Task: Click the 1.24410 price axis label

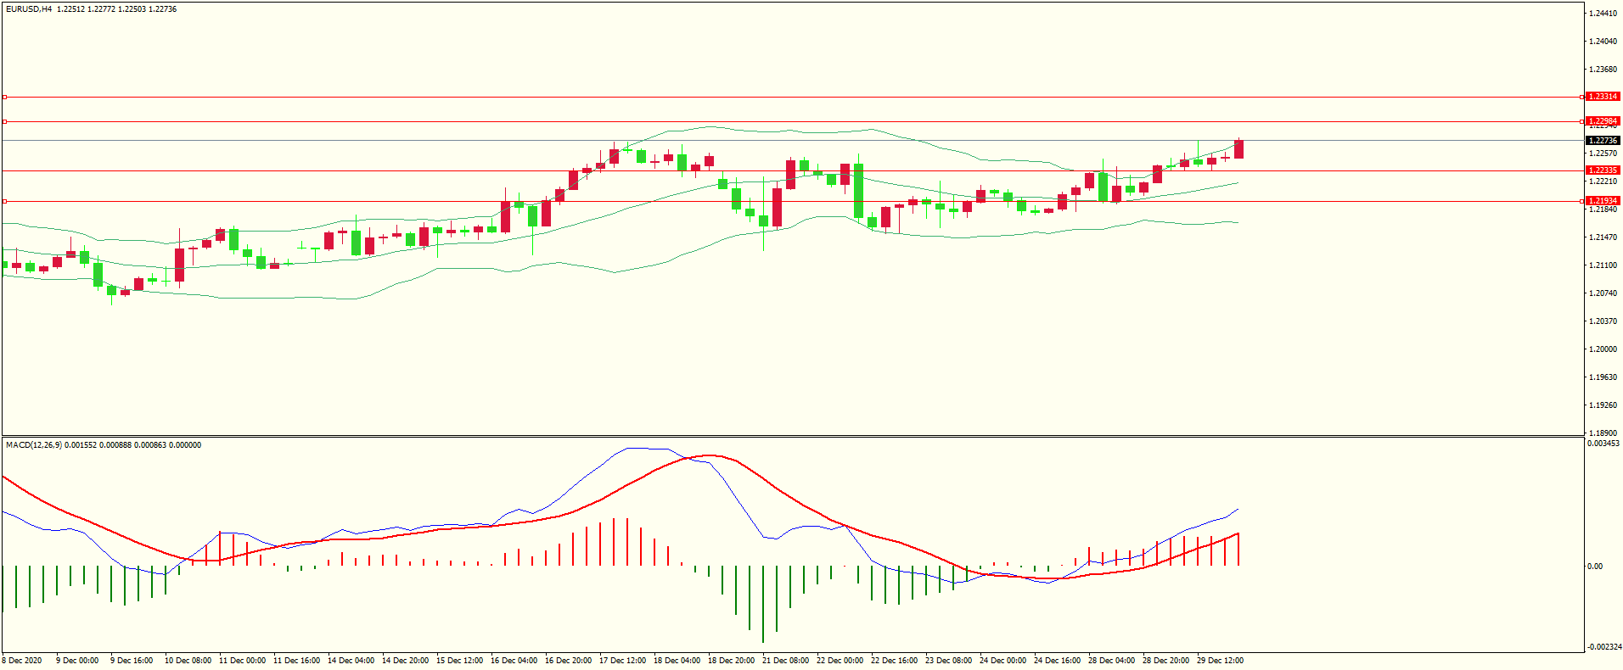Action: point(1603,14)
